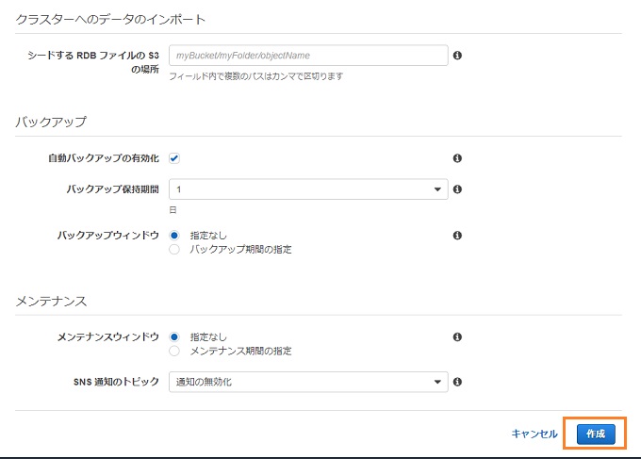Click info icon next to バックアップ保持期間

point(457,189)
